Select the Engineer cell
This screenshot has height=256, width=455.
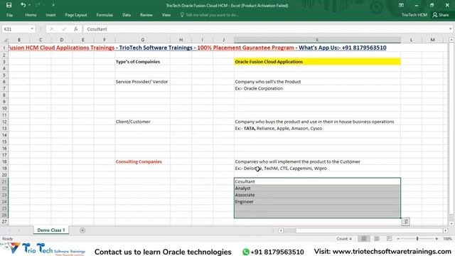coord(317,201)
